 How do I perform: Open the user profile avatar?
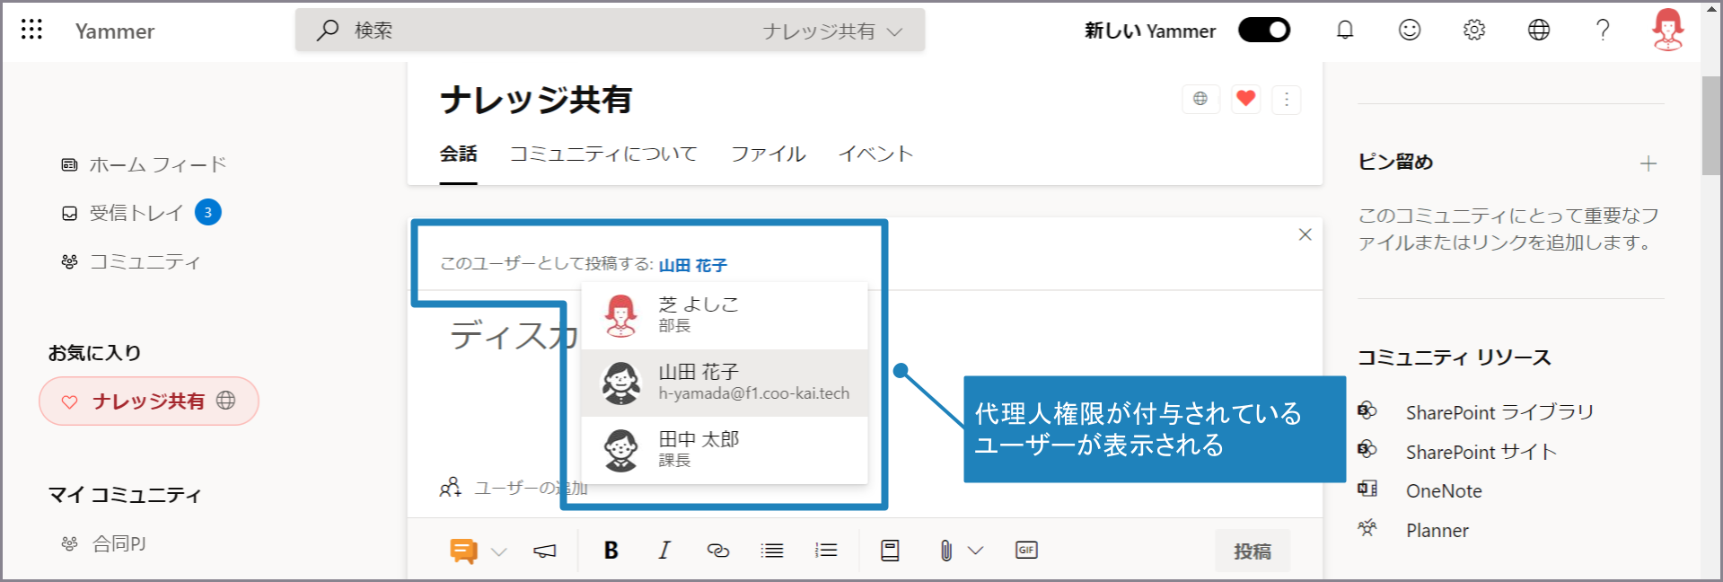point(1668,30)
